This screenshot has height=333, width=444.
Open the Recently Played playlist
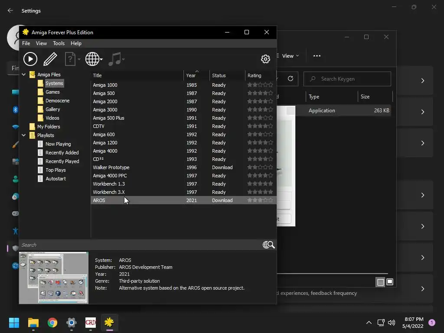(62, 161)
